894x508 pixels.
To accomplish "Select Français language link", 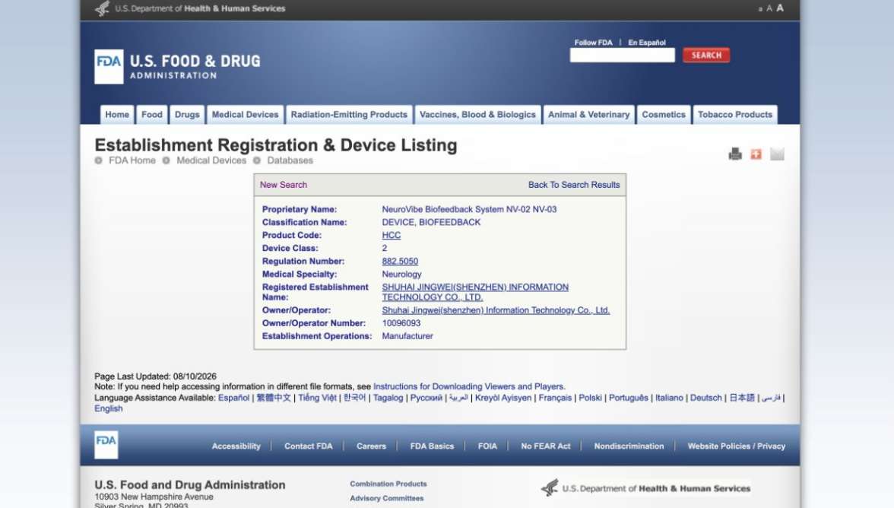I will pos(555,398).
